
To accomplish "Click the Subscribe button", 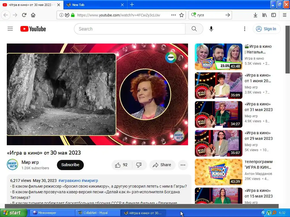I will (x=70, y=165).
